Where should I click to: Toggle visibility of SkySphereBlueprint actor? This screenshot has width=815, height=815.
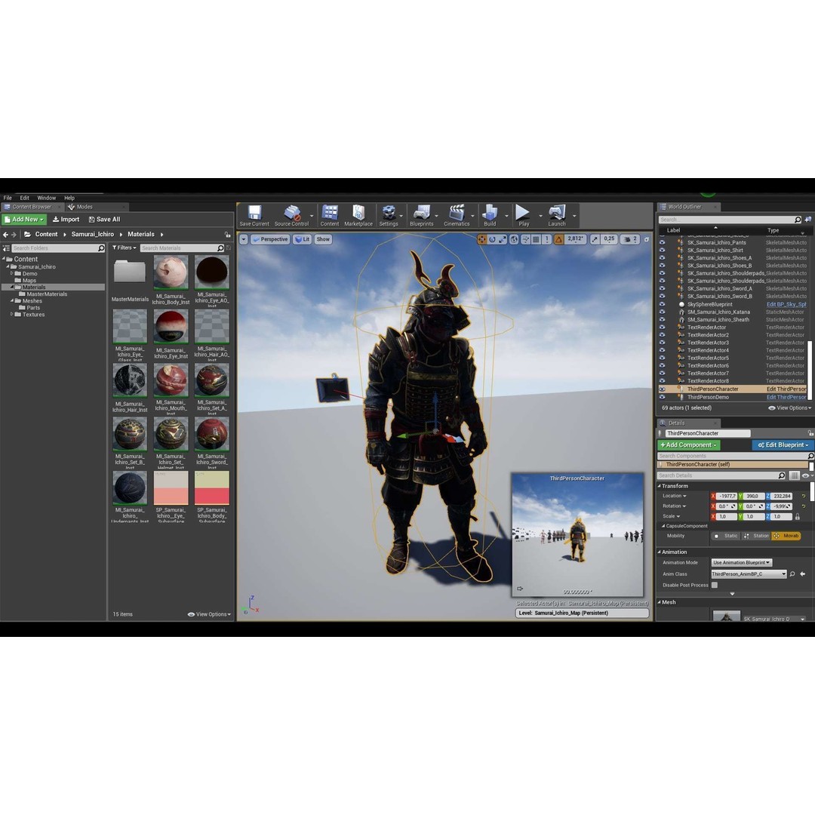[x=663, y=304]
